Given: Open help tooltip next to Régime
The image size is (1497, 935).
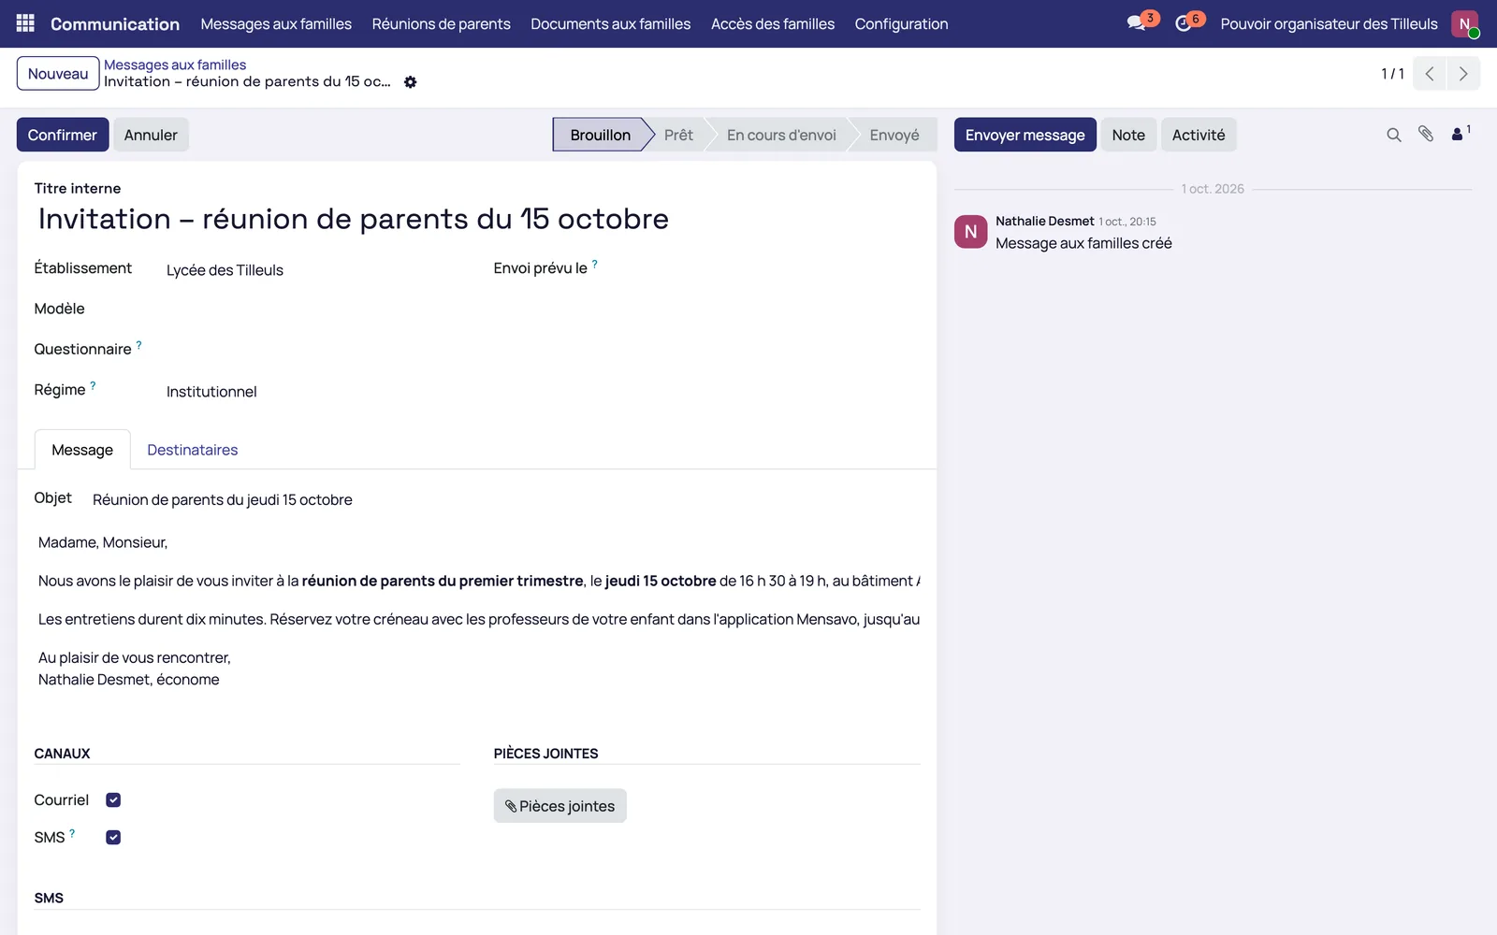Looking at the screenshot, I should coord(93,385).
